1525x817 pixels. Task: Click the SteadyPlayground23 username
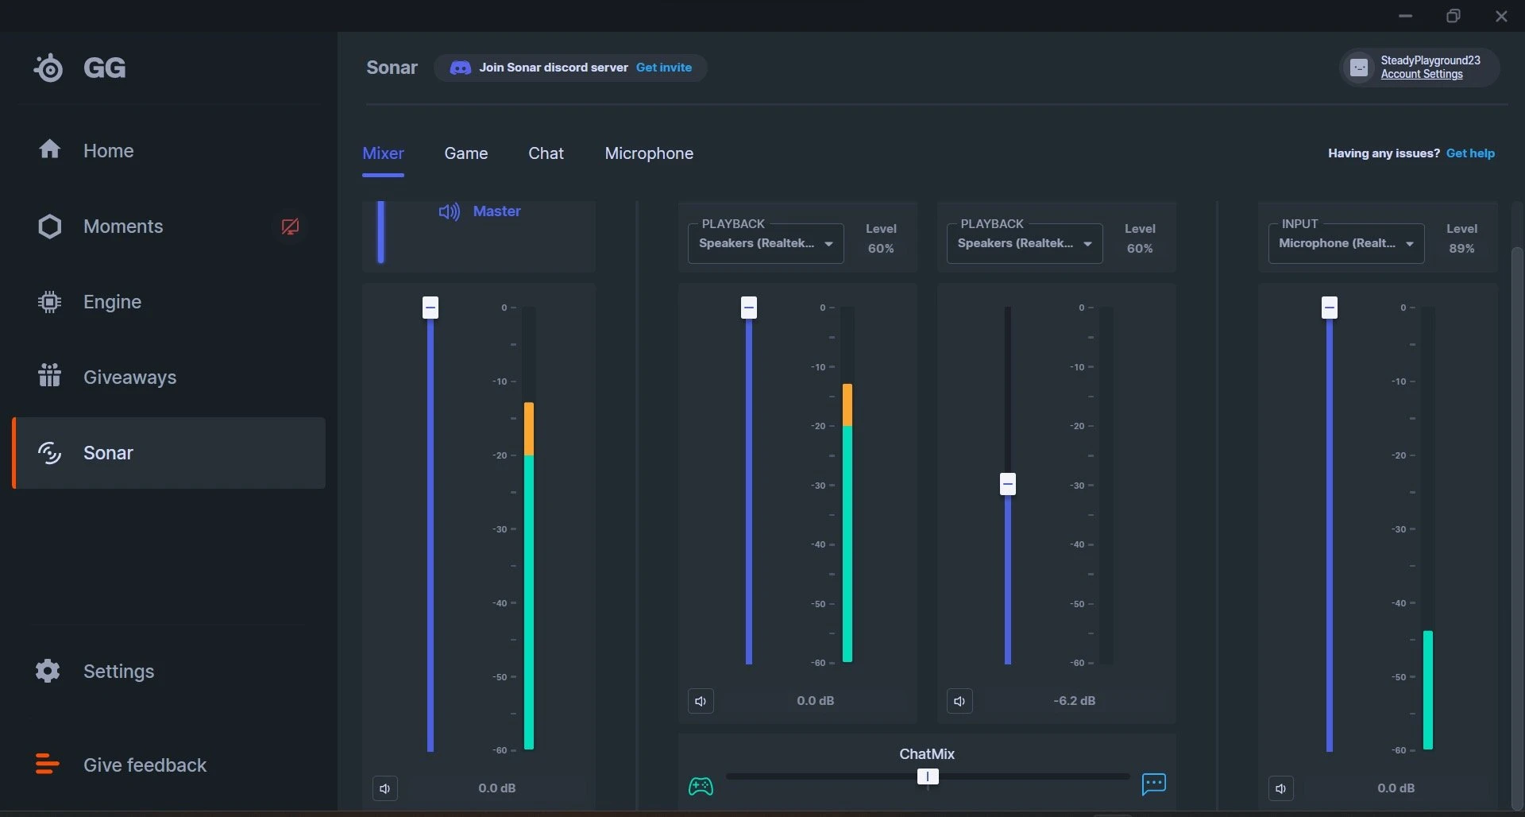coord(1430,60)
